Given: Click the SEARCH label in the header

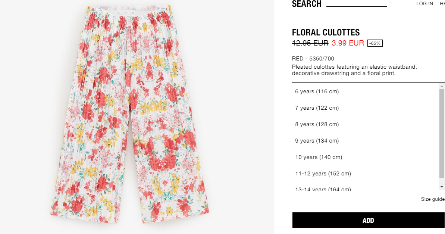Looking at the screenshot, I should click(307, 4).
